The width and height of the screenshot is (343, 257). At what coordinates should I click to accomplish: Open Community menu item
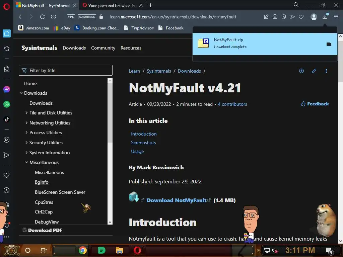point(103,48)
